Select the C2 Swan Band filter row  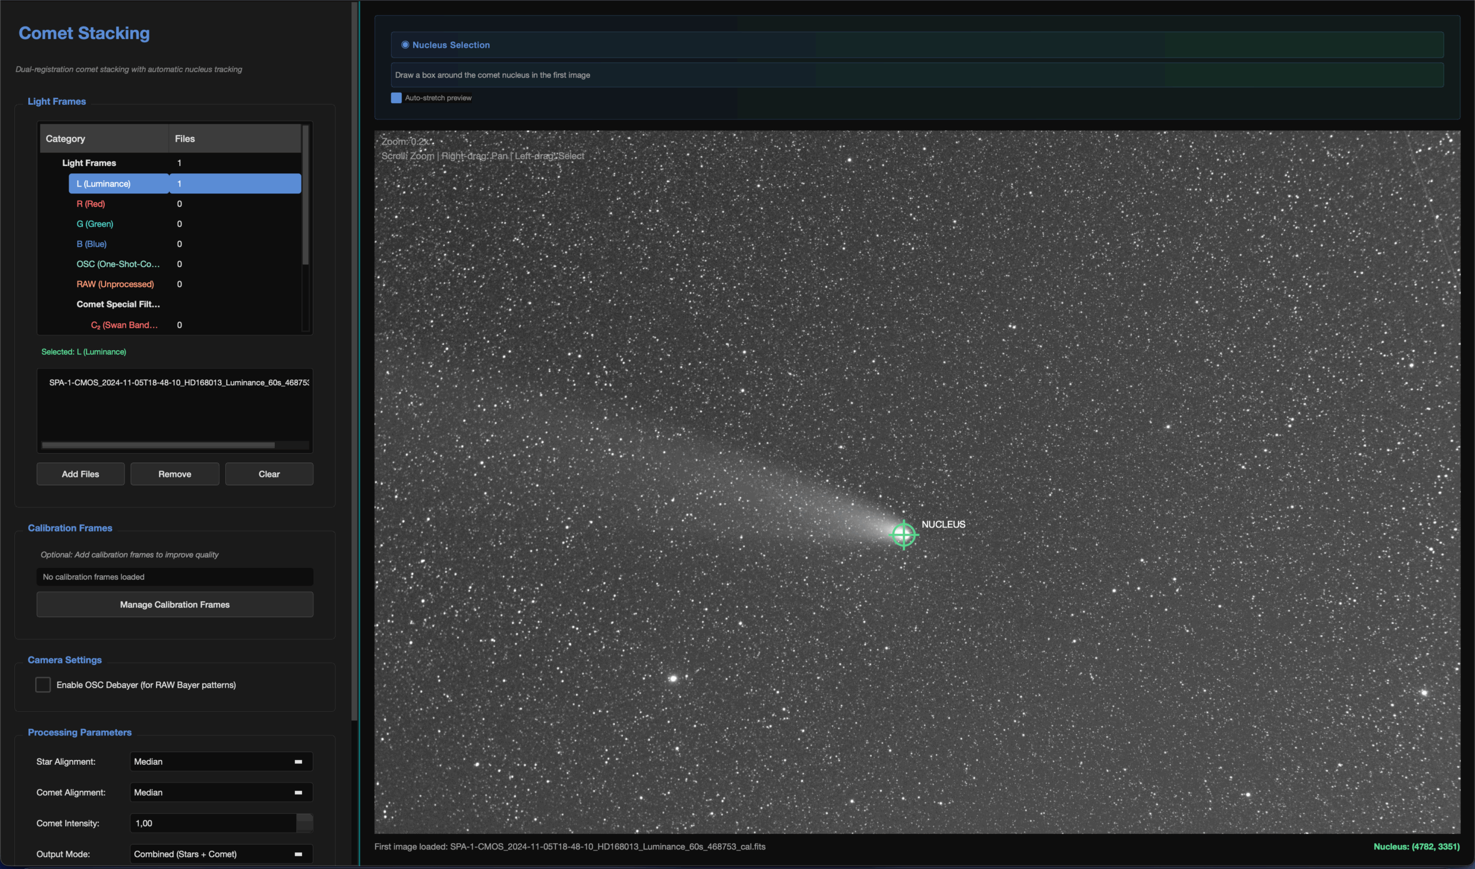[x=124, y=325]
